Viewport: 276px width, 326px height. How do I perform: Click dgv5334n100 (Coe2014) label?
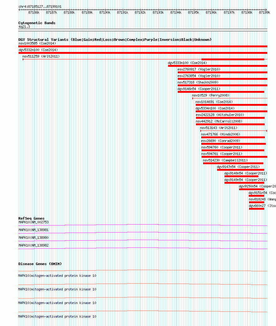coord(215,108)
